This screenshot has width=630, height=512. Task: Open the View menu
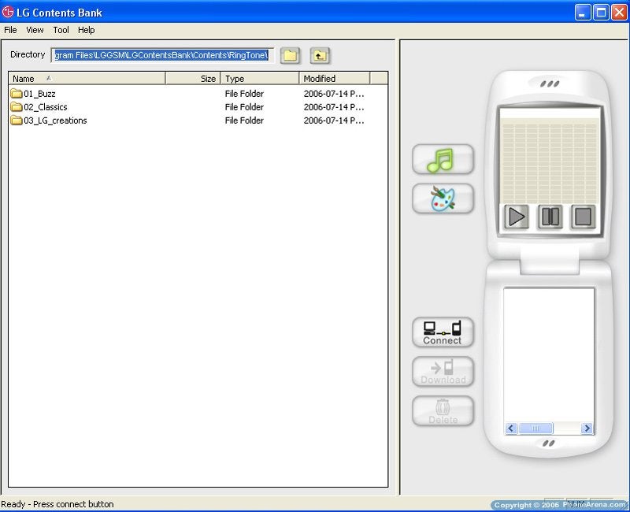(x=35, y=30)
